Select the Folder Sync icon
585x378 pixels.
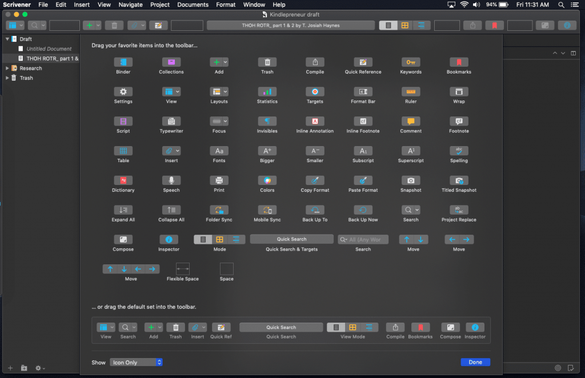[x=219, y=210]
